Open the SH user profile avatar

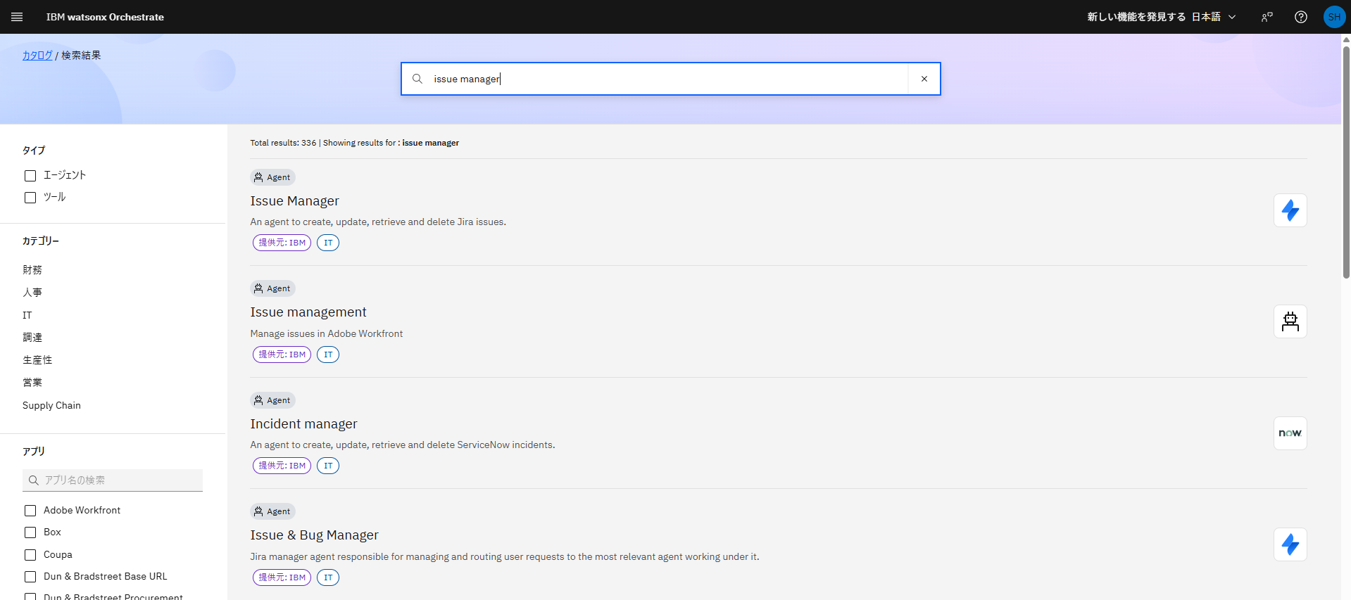click(x=1333, y=17)
